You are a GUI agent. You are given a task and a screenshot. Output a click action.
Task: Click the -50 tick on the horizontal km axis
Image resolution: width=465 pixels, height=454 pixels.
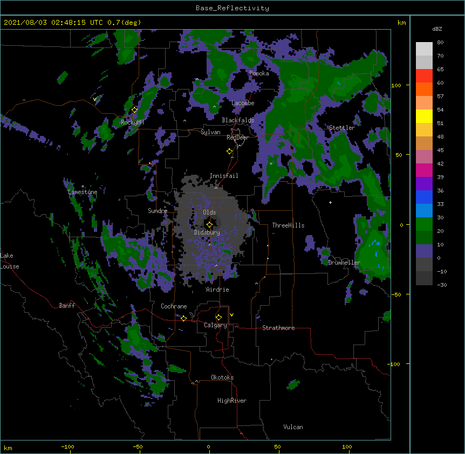[138, 446]
